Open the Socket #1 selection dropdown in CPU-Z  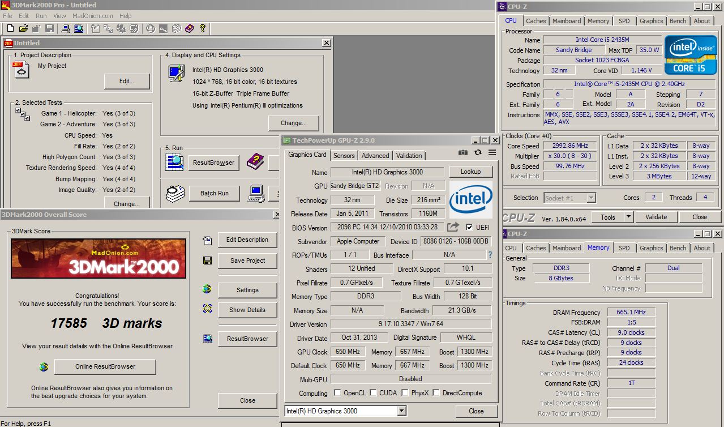(x=591, y=198)
